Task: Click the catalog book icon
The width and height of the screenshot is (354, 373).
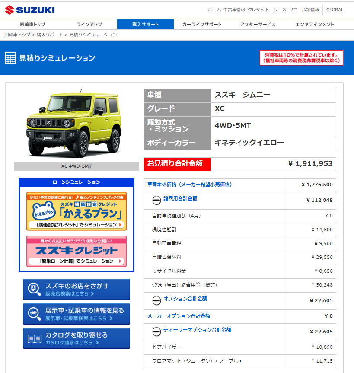Action: [x=35, y=339]
